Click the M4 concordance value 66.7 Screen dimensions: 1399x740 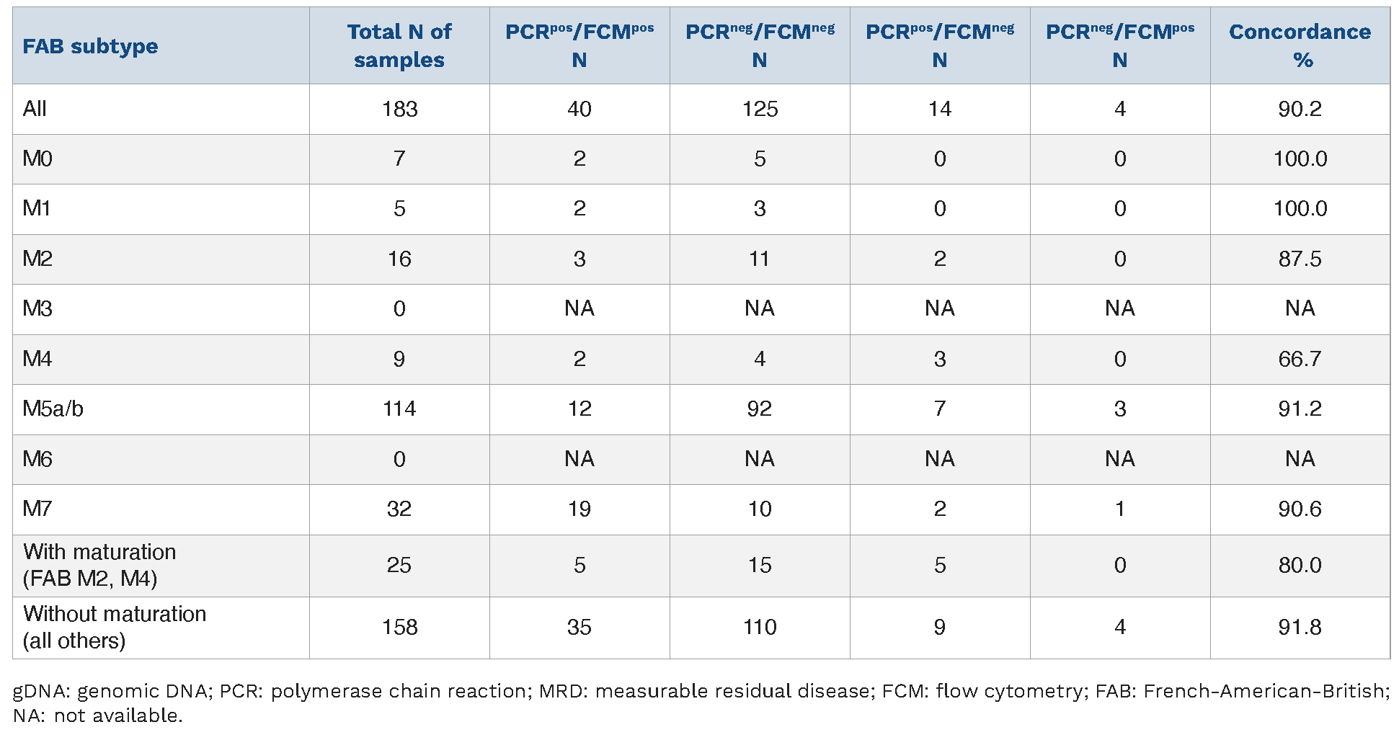(1300, 359)
